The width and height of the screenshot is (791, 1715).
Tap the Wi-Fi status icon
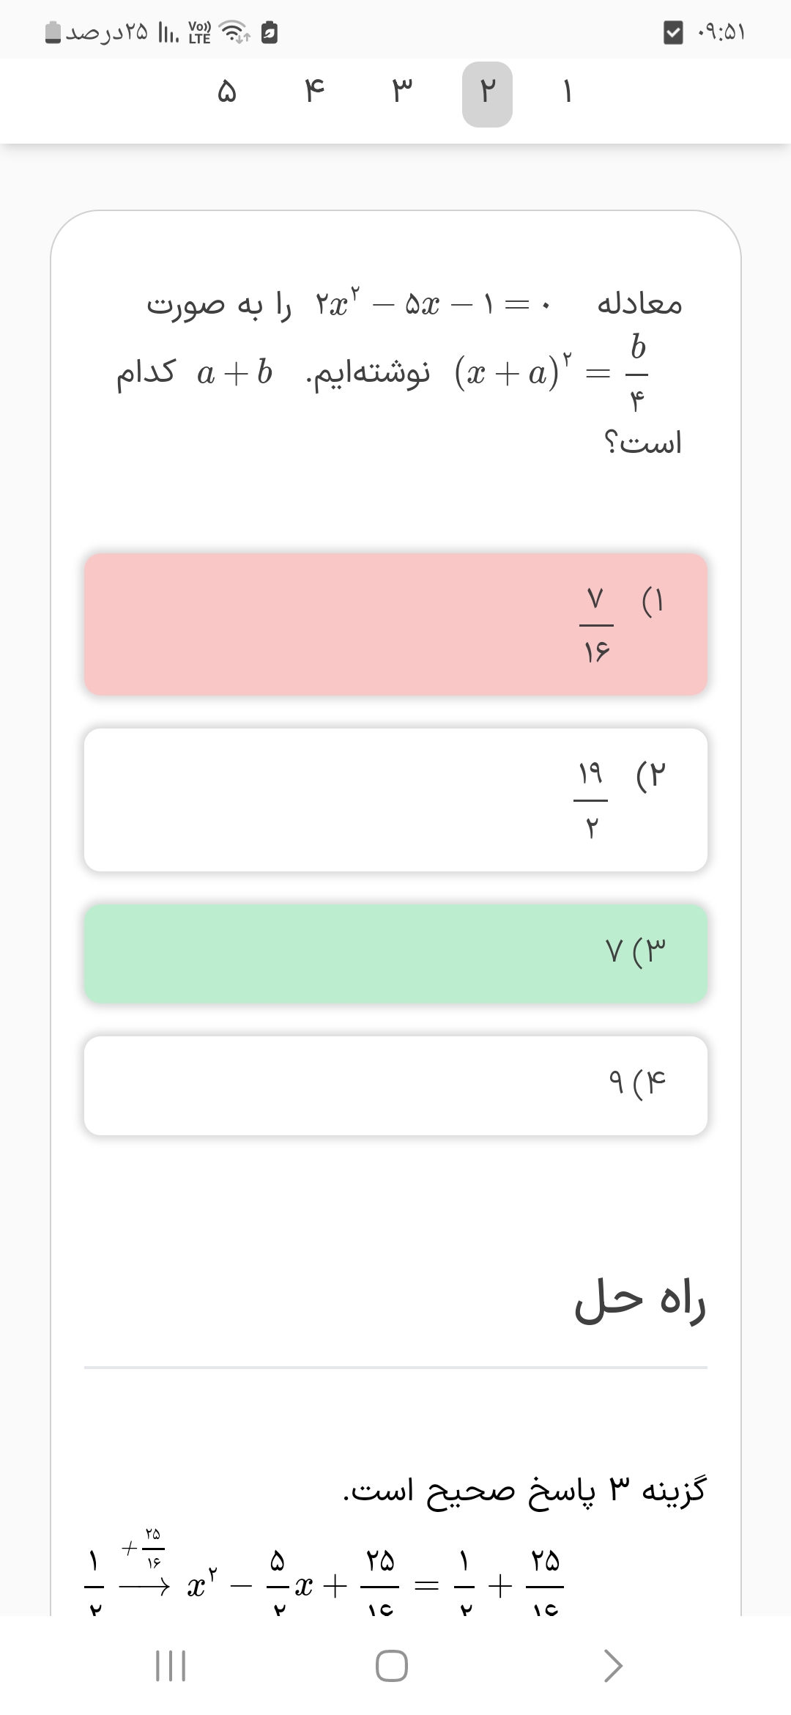pyautogui.click(x=234, y=33)
